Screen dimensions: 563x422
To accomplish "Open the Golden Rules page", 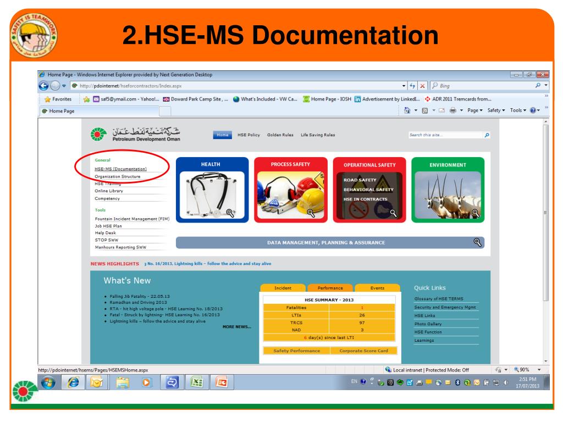I will coord(280,135).
